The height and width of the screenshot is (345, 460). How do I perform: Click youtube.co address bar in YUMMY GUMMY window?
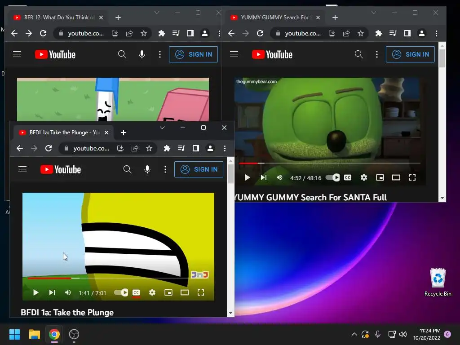(303, 33)
